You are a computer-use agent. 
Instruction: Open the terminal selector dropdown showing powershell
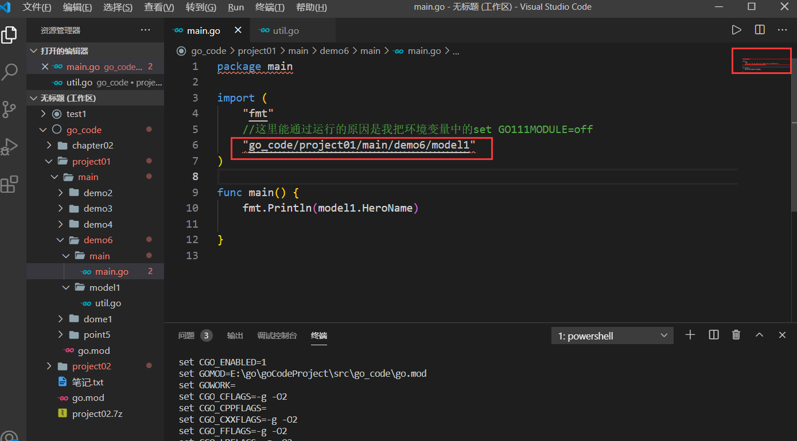click(x=612, y=336)
